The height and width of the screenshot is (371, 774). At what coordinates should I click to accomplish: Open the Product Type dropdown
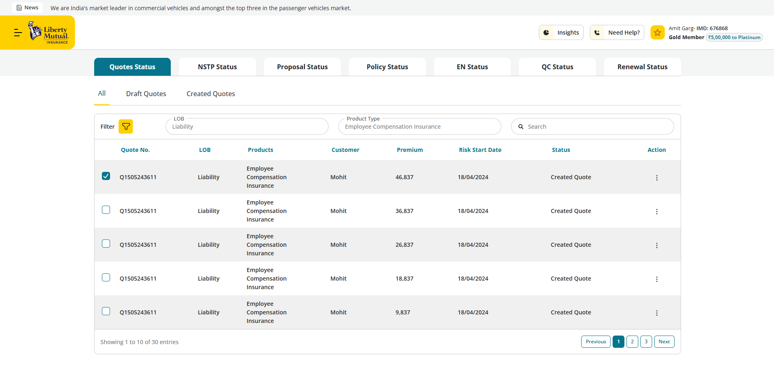tap(419, 127)
